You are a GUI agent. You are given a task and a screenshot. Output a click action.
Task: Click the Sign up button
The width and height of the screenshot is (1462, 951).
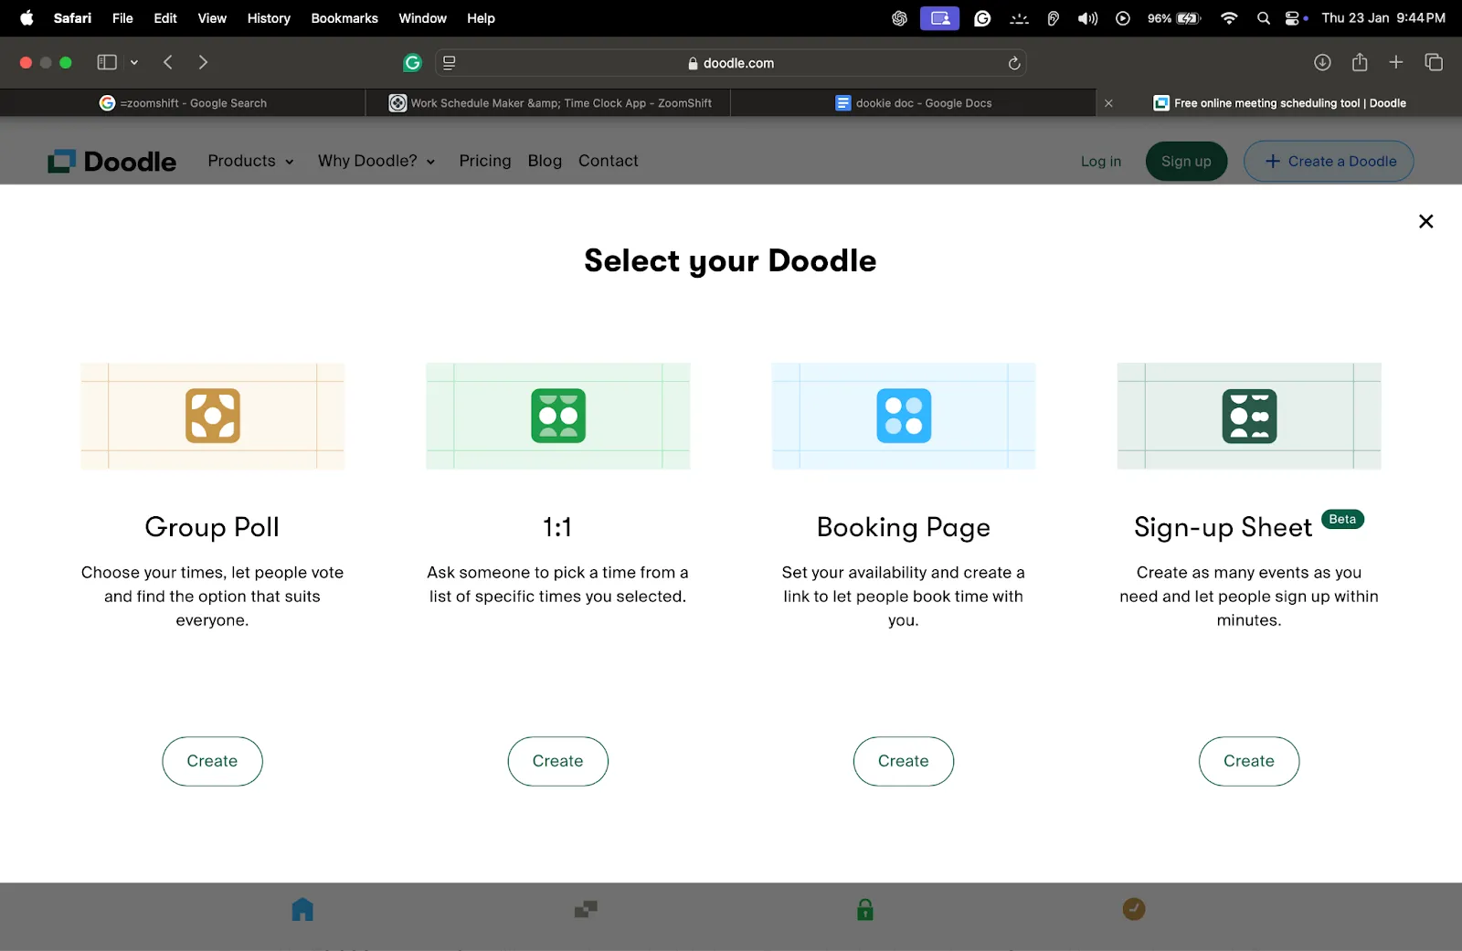point(1186,162)
